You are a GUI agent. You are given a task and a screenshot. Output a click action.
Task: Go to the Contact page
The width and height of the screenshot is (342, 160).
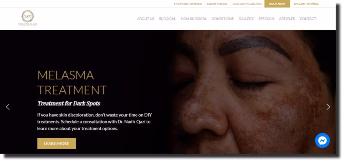pyautogui.click(x=308, y=19)
